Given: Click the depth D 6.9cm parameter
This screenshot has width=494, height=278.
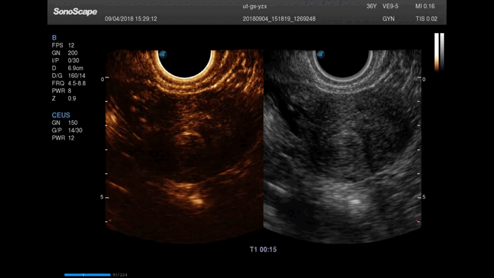Looking at the screenshot, I should pos(67,68).
